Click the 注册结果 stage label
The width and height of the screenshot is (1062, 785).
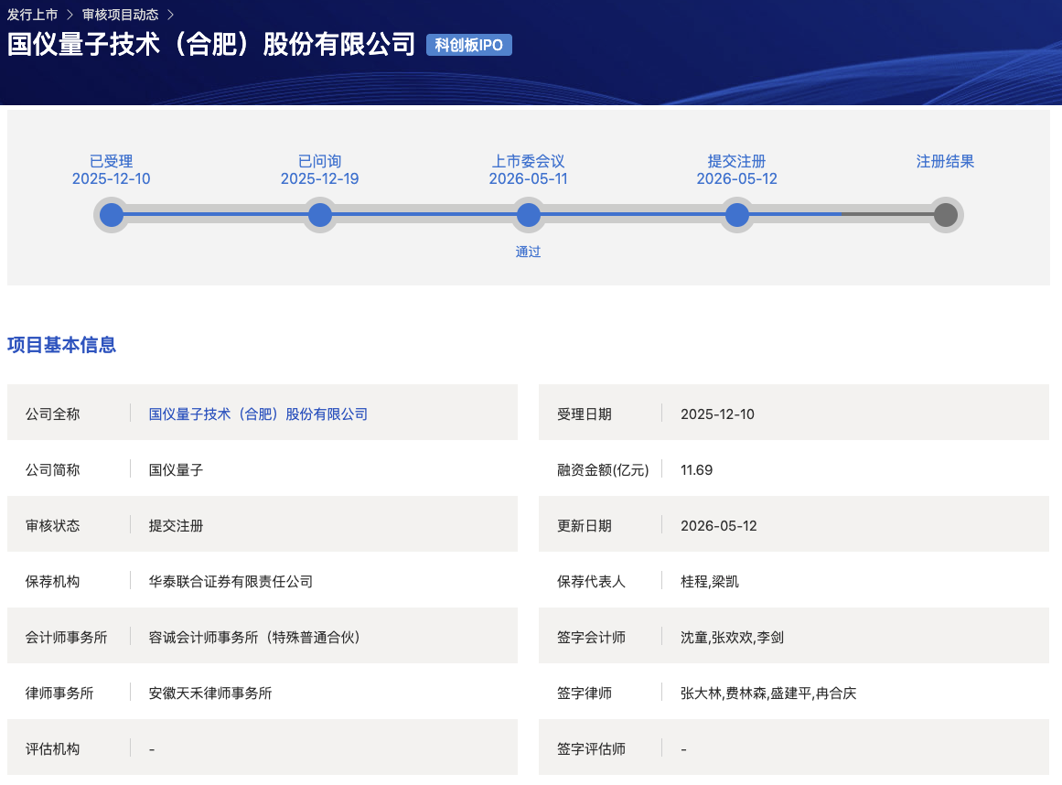point(946,161)
